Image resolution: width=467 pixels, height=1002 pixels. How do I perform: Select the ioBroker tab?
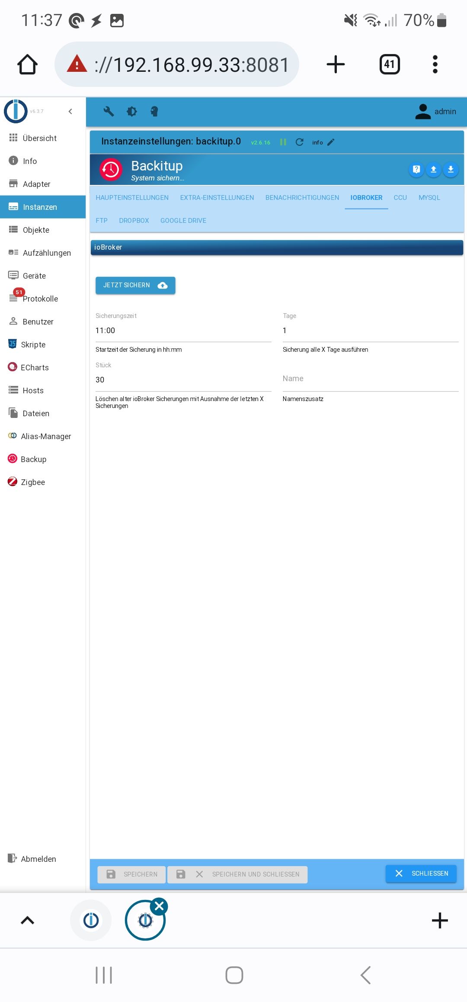(x=366, y=197)
